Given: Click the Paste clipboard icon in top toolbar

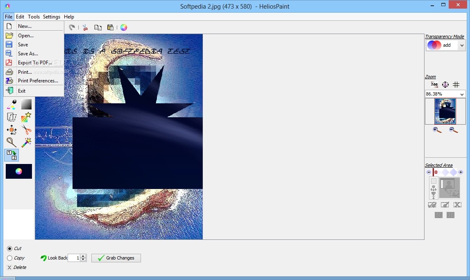Looking at the screenshot, I should point(110,27).
